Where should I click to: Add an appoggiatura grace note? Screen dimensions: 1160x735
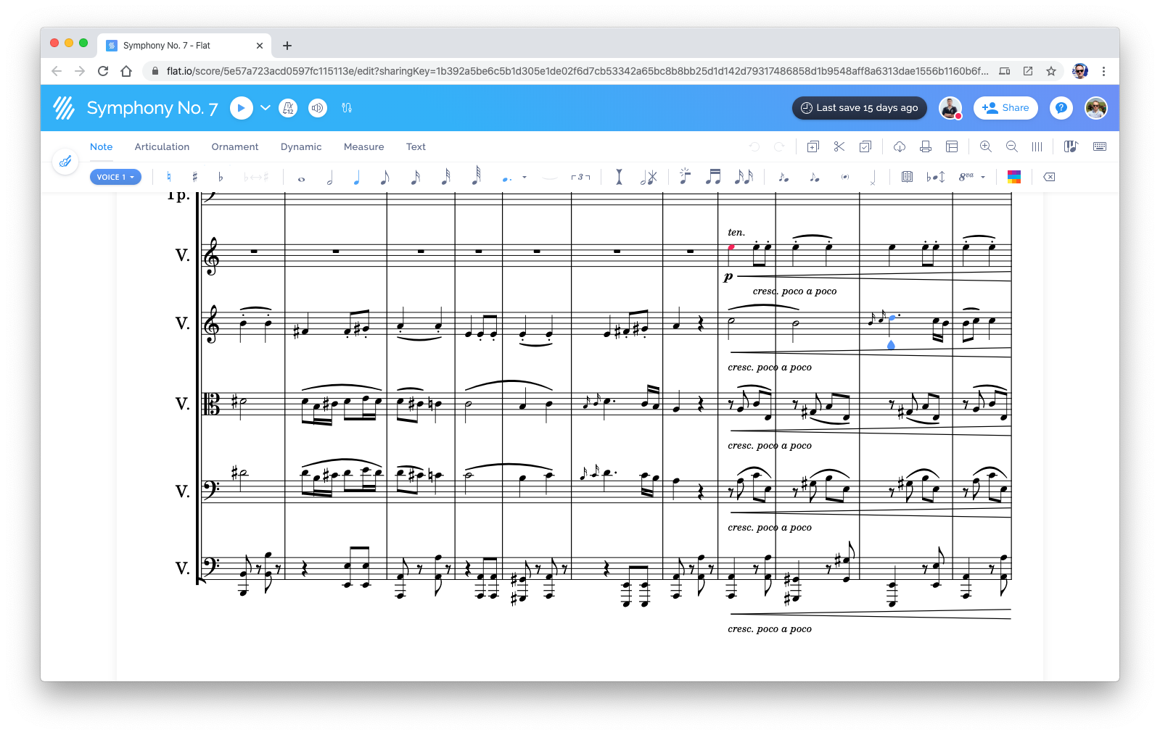click(815, 177)
